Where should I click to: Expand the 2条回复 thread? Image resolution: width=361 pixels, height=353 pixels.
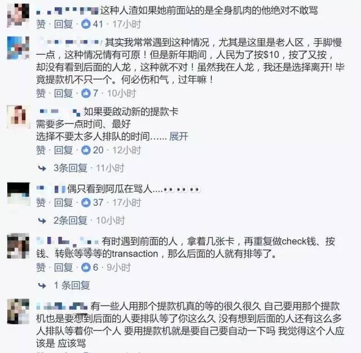71,220
